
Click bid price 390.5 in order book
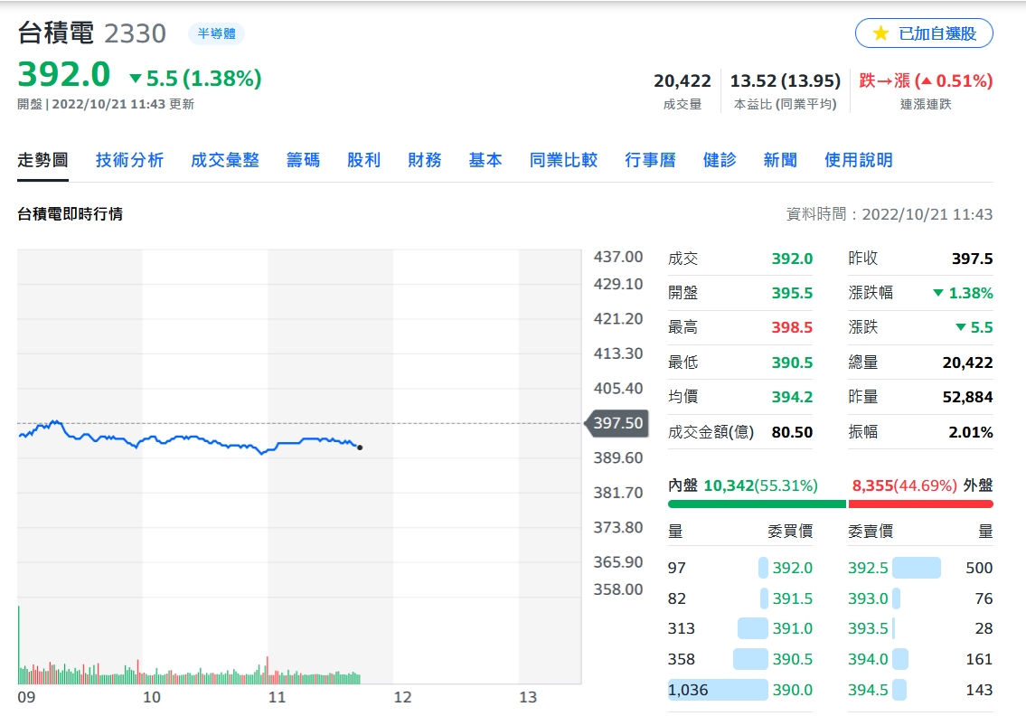(793, 659)
